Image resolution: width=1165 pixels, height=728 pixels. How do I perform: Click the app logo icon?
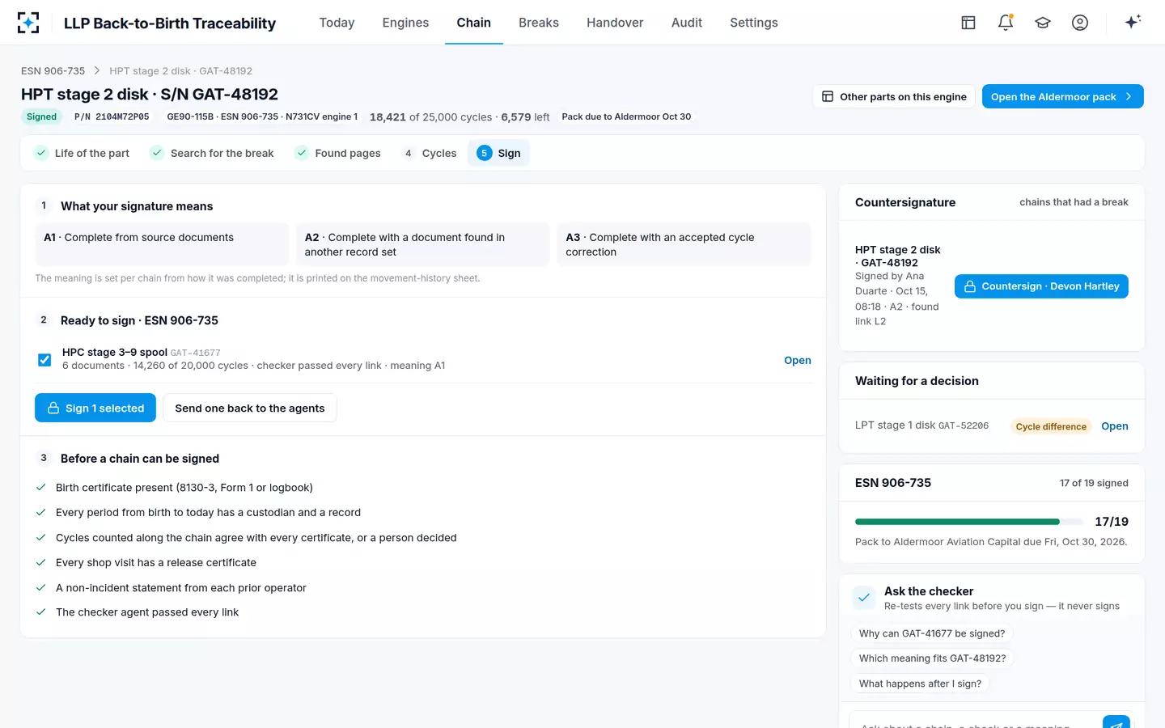tap(28, 23)
